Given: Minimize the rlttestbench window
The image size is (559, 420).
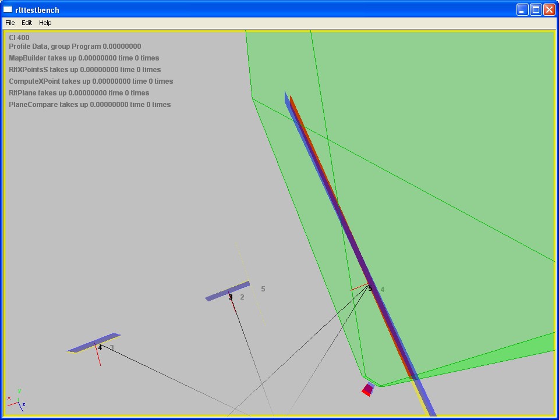Looking at the screenshot, I should 522,9.
